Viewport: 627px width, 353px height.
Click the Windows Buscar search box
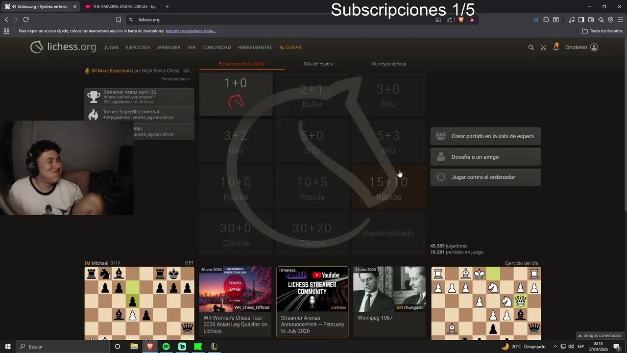pyautogui.click(x=63, y=346)
